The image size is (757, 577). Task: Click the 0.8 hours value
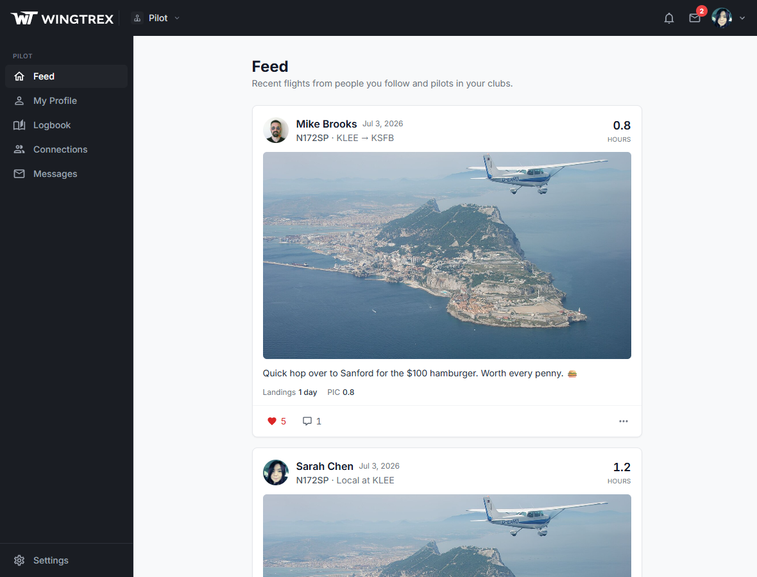pyautogui.click(x=622, y=126)
